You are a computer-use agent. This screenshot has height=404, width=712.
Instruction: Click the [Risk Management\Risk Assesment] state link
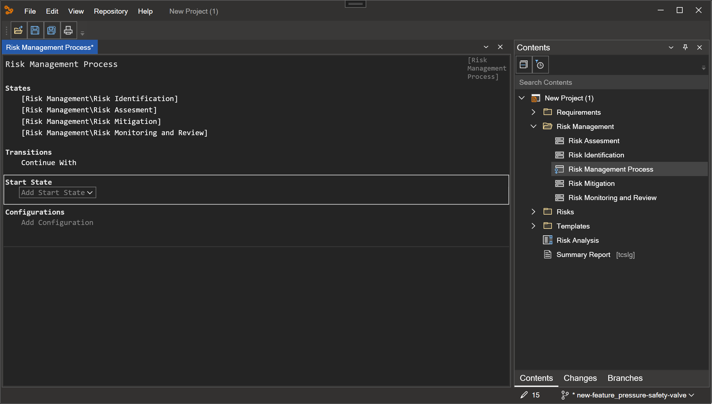[x=89, y=110]
